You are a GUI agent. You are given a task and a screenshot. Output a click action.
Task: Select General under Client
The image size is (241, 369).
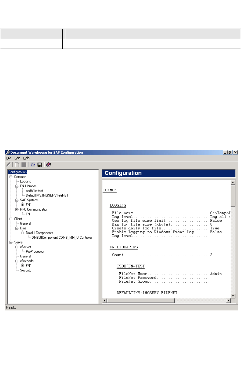pos(25,224)
